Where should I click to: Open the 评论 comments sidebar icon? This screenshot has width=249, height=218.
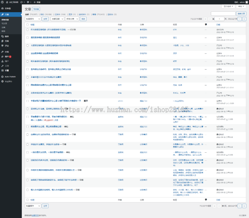click(x=2, y=46)
